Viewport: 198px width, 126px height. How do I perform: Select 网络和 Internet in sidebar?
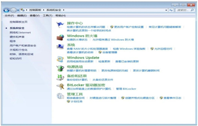pos(20,32)
